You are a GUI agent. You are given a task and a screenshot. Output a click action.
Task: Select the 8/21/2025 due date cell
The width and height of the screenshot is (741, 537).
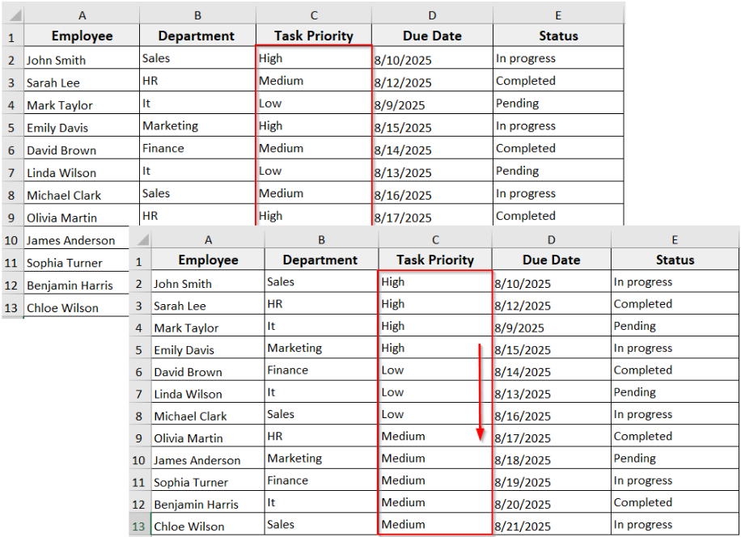(551, 525)
